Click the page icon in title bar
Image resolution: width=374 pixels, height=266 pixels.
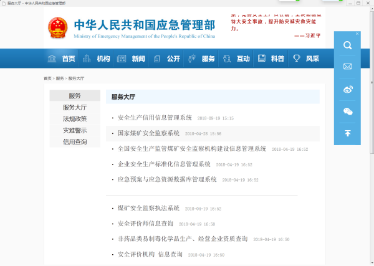pos(4,3)
